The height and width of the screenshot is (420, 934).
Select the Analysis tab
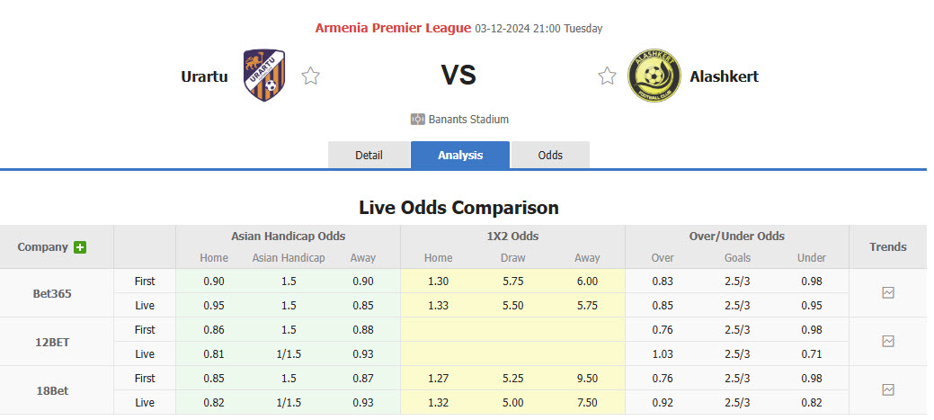[x=460, y=155]
